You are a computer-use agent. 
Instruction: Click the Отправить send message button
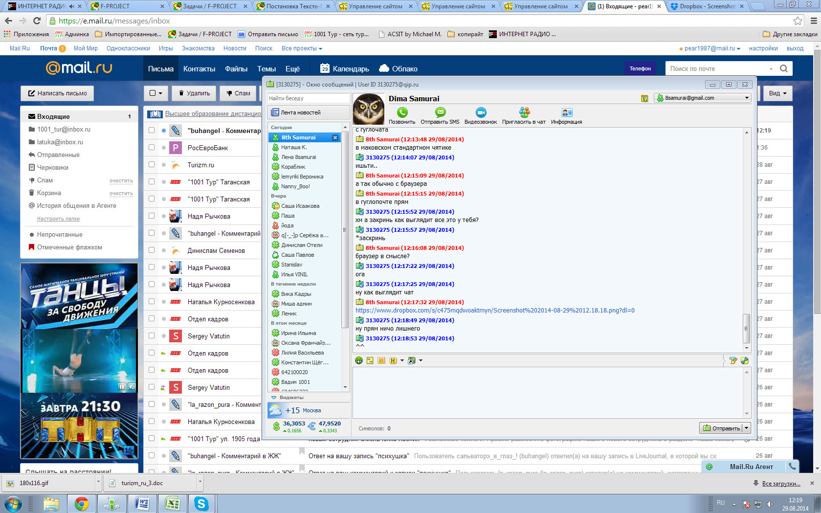tap(721, 428)
